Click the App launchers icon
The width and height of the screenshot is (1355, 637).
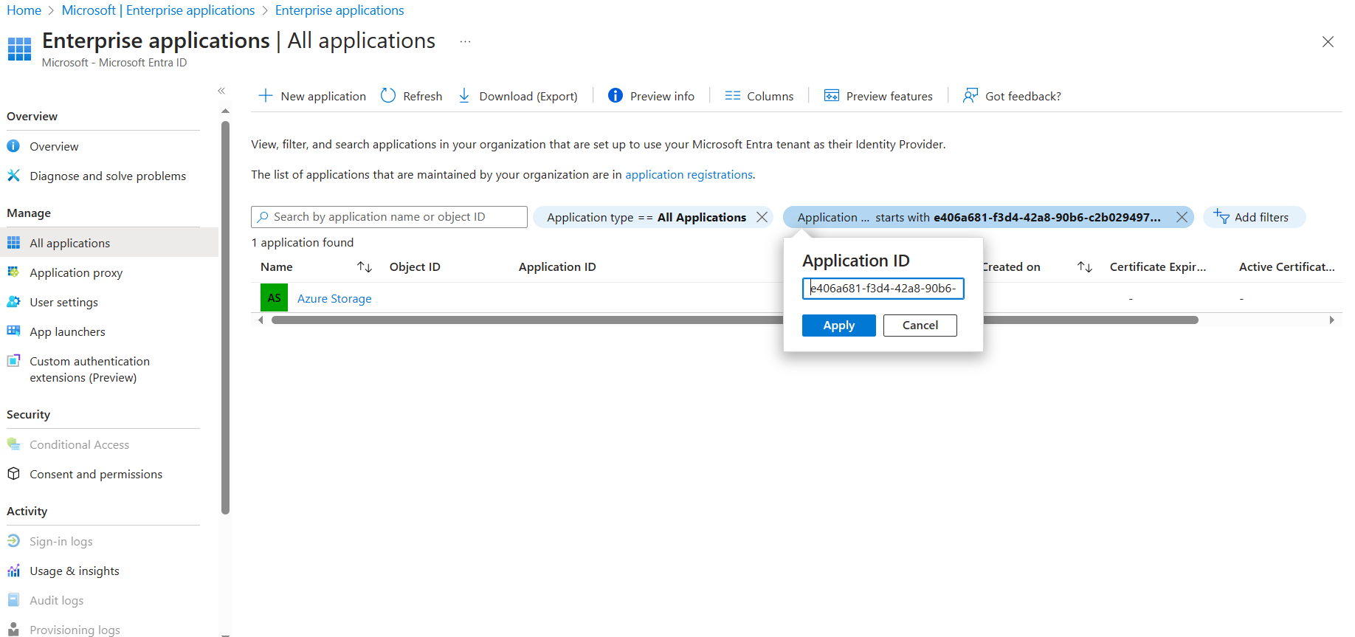tap(13, 331)
